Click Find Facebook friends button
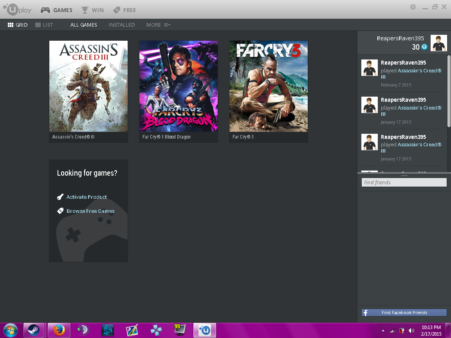This screenshot has width=451, height=338. (x=404, y=313)
